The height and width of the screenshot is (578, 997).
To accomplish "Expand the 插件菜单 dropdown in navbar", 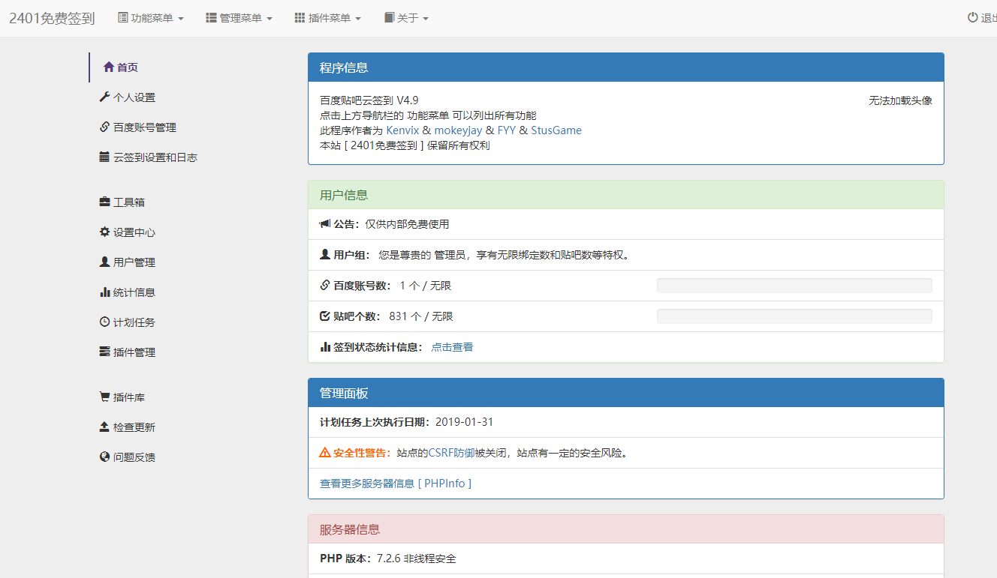I will click(327, 18).
